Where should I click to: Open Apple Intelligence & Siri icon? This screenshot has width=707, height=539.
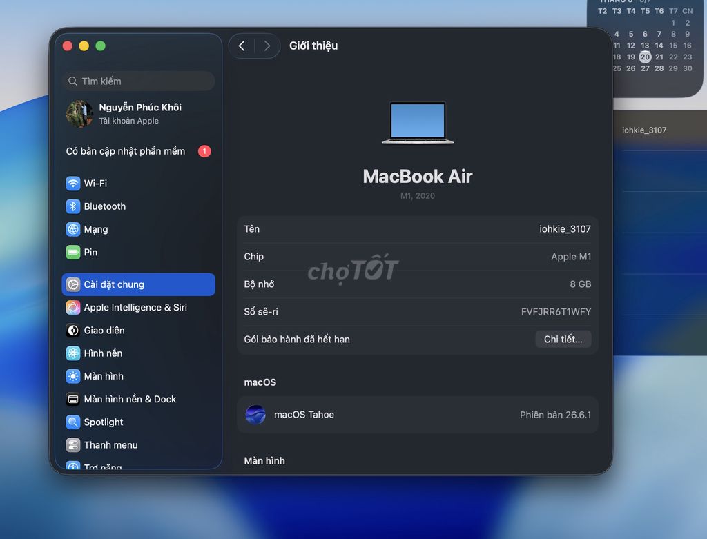[x=73, y=307]
